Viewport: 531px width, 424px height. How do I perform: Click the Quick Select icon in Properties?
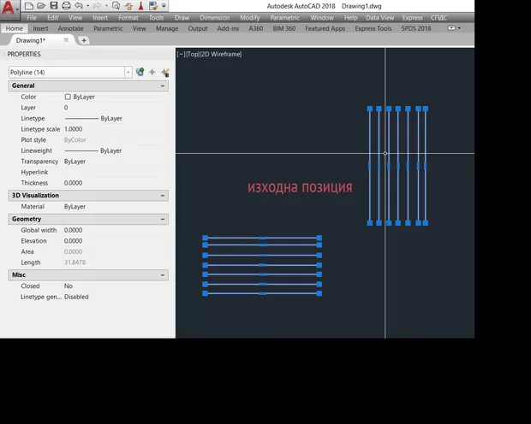164,73
